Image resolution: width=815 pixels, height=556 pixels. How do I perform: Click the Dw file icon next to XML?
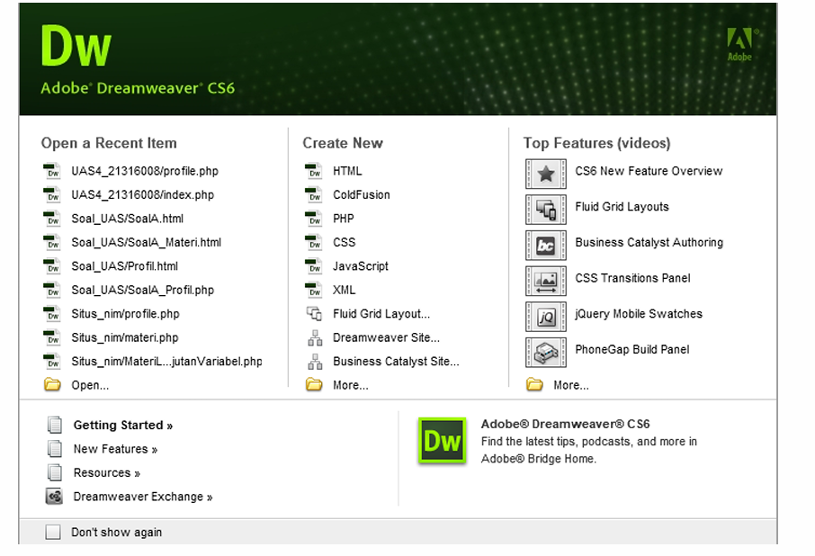pos(313,290)
